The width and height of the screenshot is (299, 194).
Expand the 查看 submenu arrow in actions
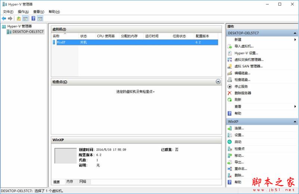click(x=295, y=106)
